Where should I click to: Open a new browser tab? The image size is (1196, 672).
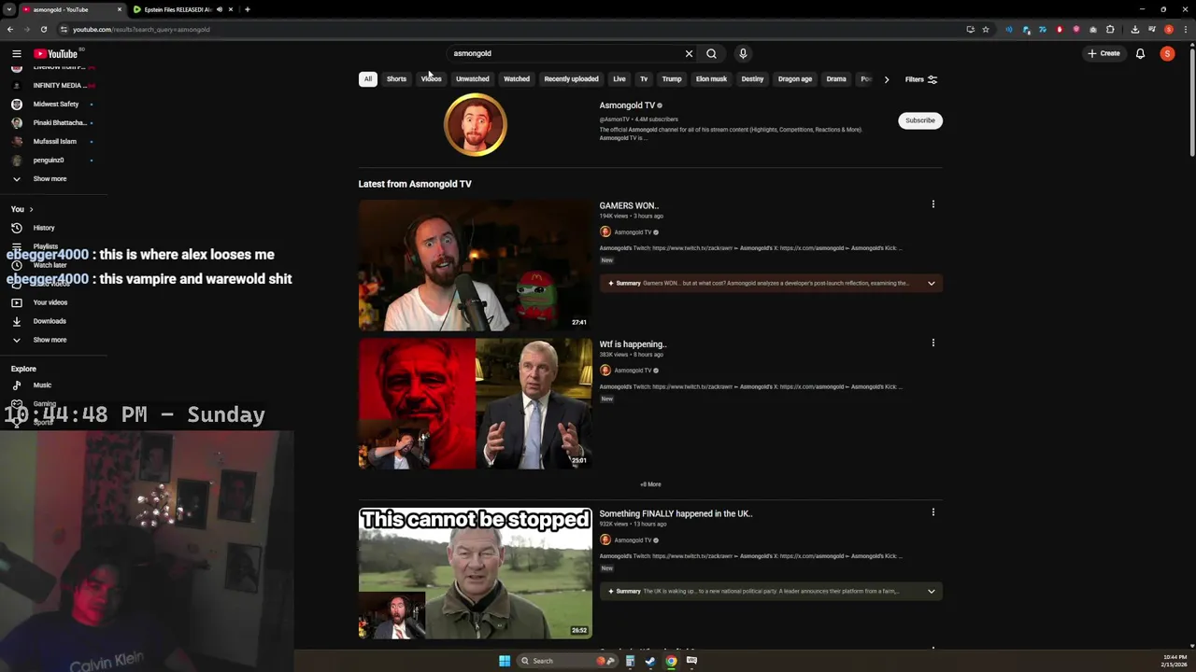click(247, 9)
